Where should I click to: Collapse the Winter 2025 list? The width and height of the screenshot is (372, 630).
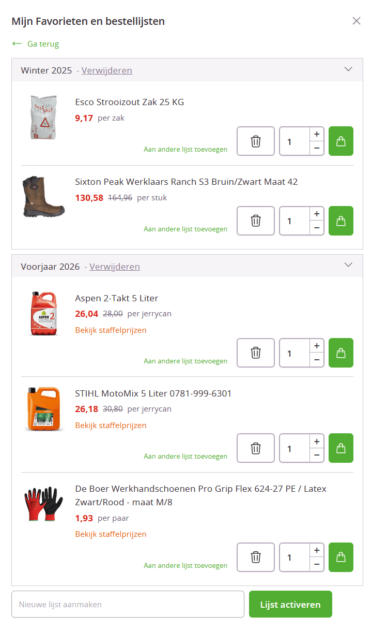pyautogui.click(x=348, y=69)
